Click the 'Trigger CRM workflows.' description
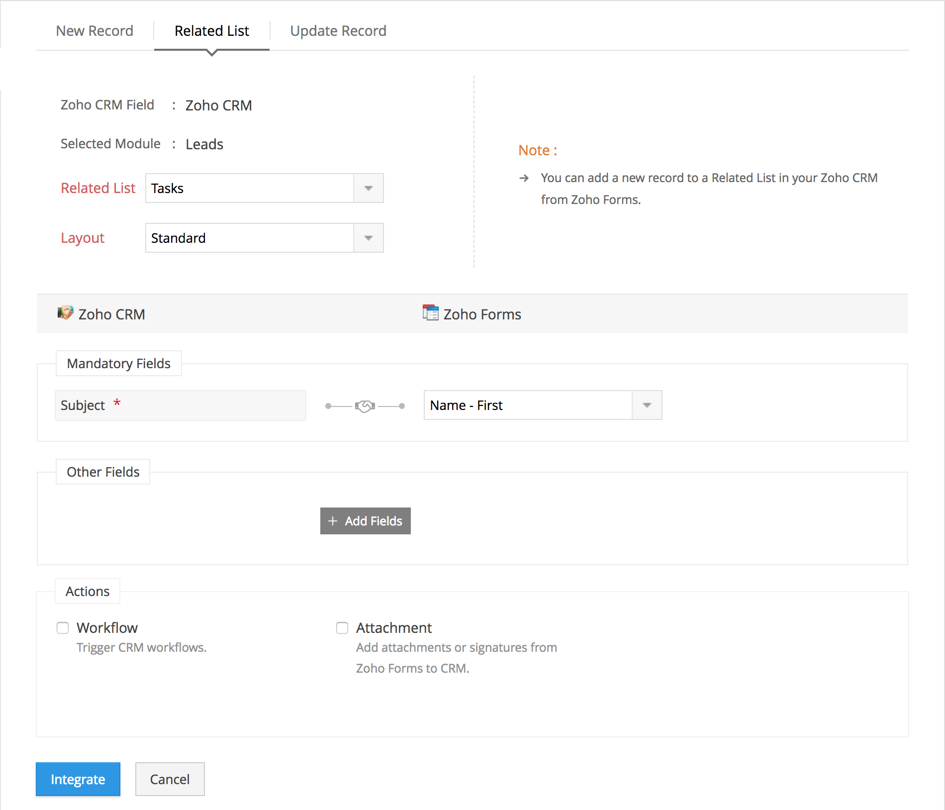945x810 pixels. click(x=142, y=648)
